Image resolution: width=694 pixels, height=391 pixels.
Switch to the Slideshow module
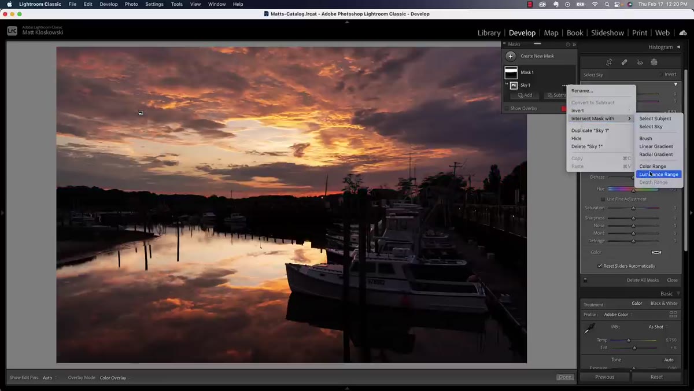coord(607,33)
